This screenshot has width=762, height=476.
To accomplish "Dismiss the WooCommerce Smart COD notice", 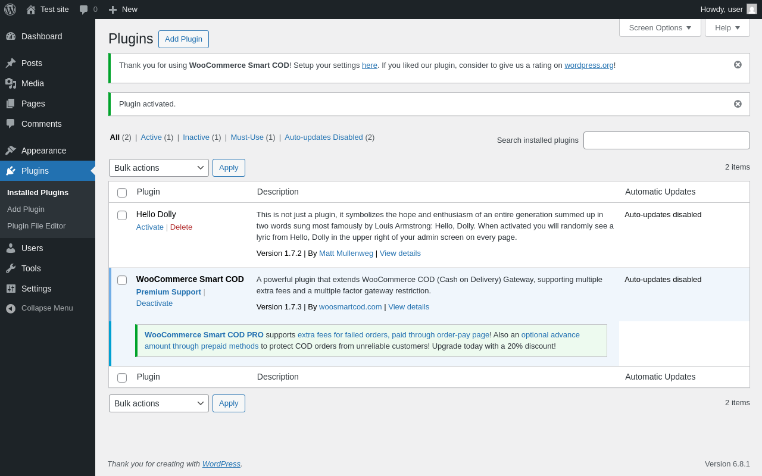I will tap(738, 65).
